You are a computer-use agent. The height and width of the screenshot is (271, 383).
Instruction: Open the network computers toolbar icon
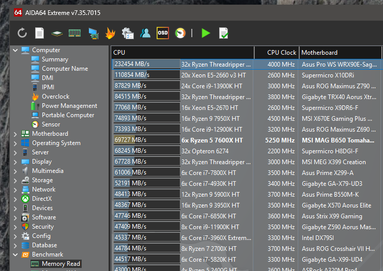pyautogui.click(x=94, y=34)
